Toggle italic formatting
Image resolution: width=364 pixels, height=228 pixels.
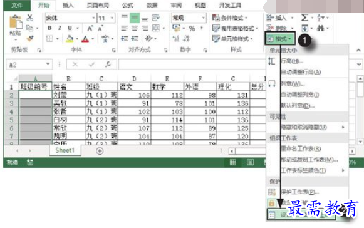click(60, 28)
